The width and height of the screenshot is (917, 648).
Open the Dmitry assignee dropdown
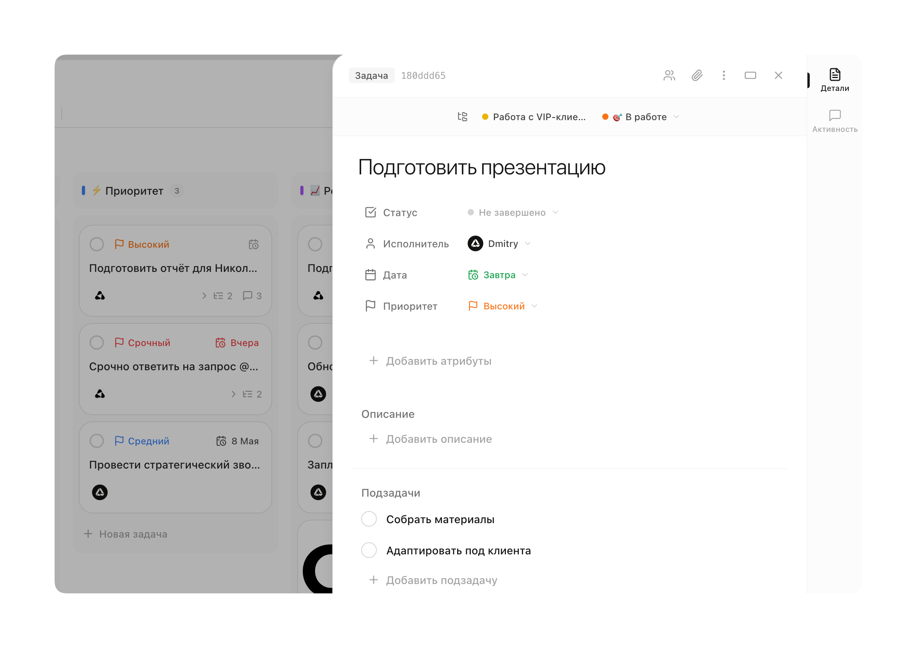click(x=499, y=244)
